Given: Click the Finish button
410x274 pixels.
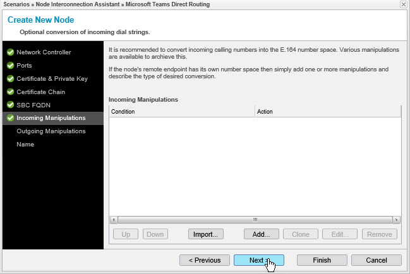Looking at the screenshot, I should (x=322, y=260).
